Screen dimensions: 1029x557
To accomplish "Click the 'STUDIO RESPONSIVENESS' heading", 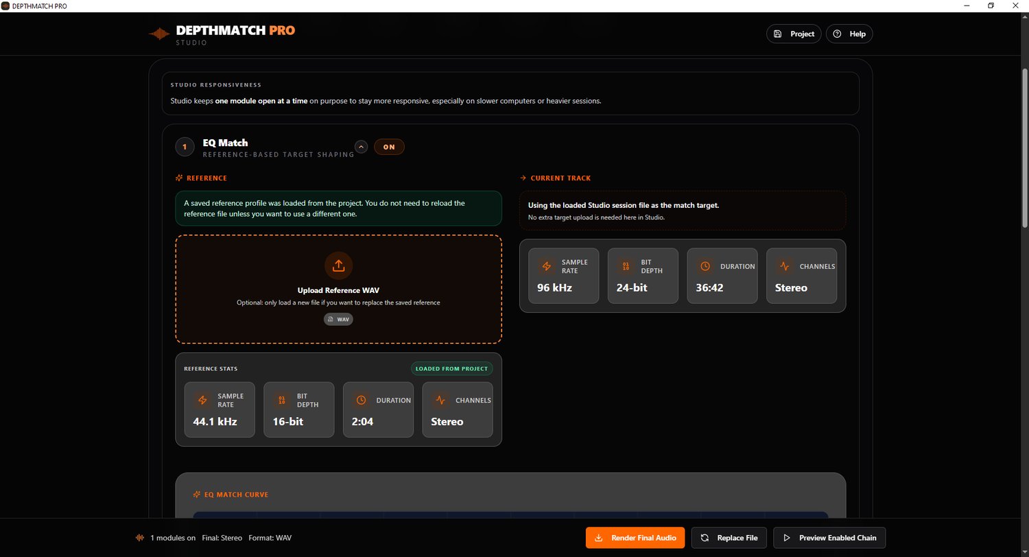I will click(216, 85).
